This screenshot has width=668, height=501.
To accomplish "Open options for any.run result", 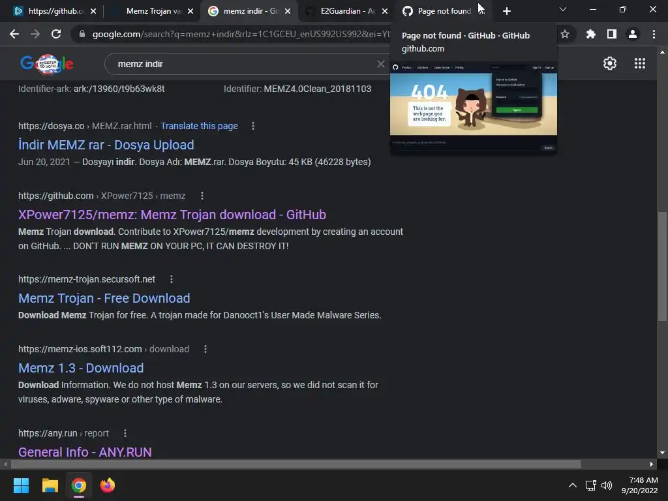I will tap(125, 433).
